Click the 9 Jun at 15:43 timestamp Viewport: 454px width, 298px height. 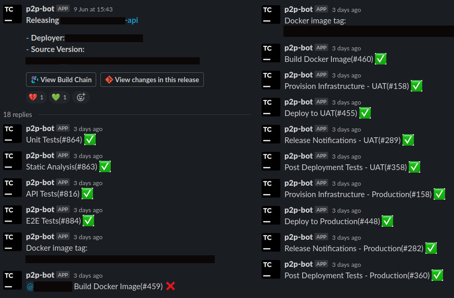pyautogui.click(x=93, y=9)
